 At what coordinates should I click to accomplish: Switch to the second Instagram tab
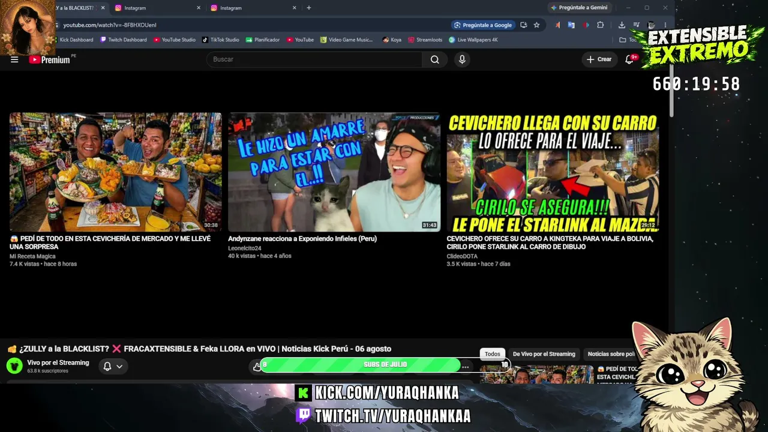click(252, 8)
